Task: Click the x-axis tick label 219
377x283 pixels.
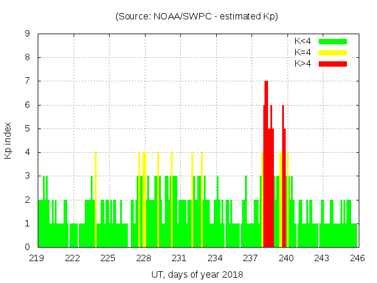Action: (x=38, y=258)
